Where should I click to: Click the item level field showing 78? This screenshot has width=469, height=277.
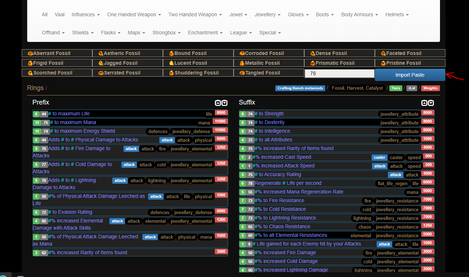[339, 73]
